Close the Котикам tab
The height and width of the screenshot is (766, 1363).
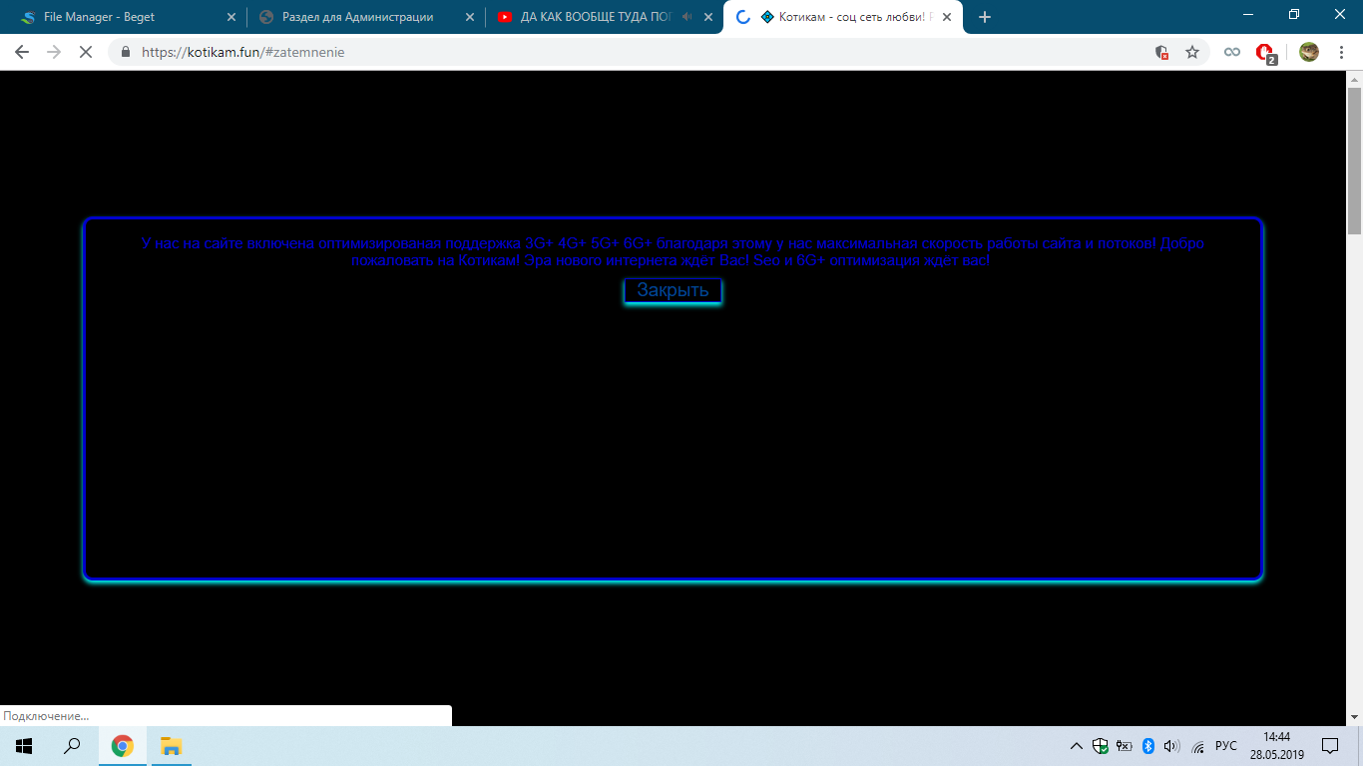[x=947, y=17]
